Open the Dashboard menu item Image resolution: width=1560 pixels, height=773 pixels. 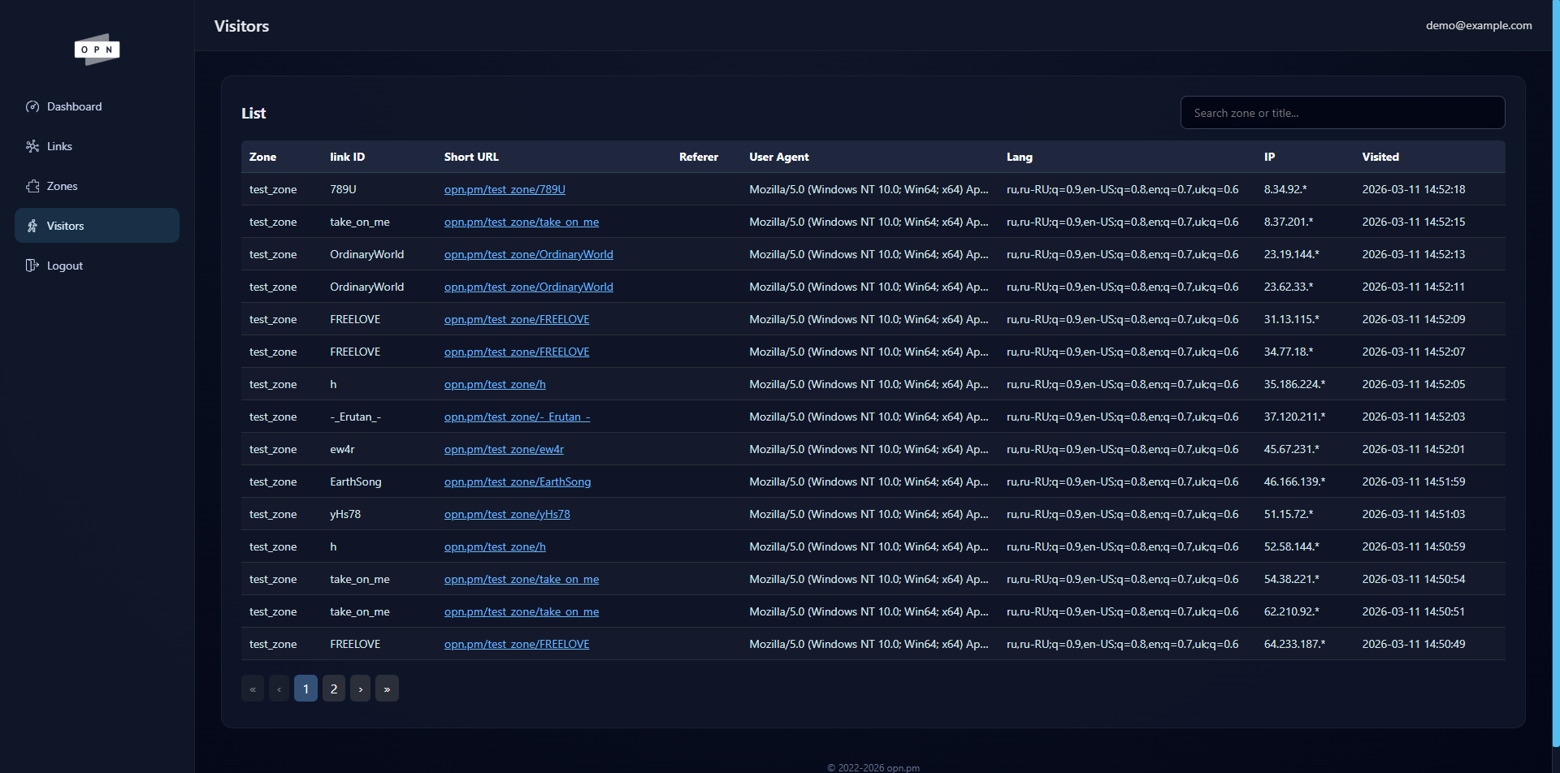(x=74, y=106)
